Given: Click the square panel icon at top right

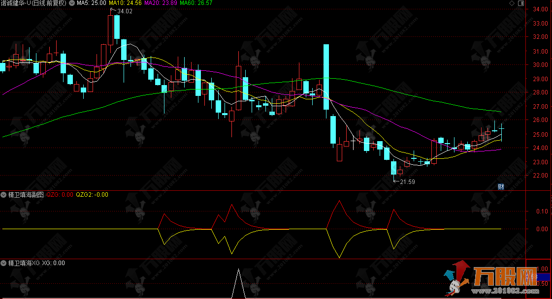Looking at the screenshot, I should point(520,3).
